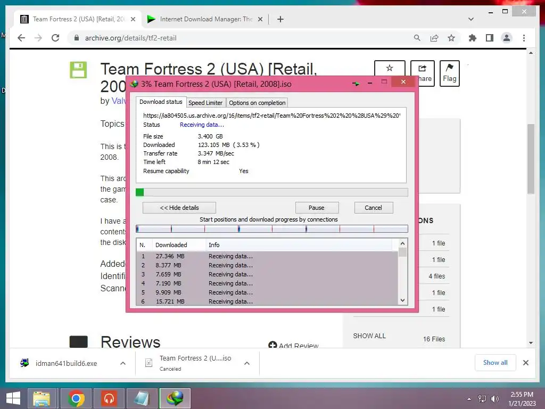Open the Chrome three-dot menu
This screenshot has height=409, width=545.
click(x=524, y=38)
